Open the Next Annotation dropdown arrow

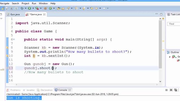[80, 8]
